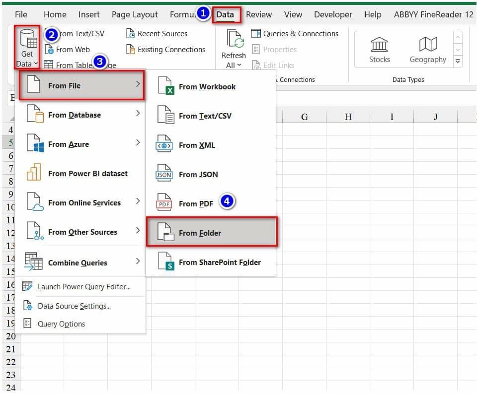
Task: Select column H header
Action: 348,117
